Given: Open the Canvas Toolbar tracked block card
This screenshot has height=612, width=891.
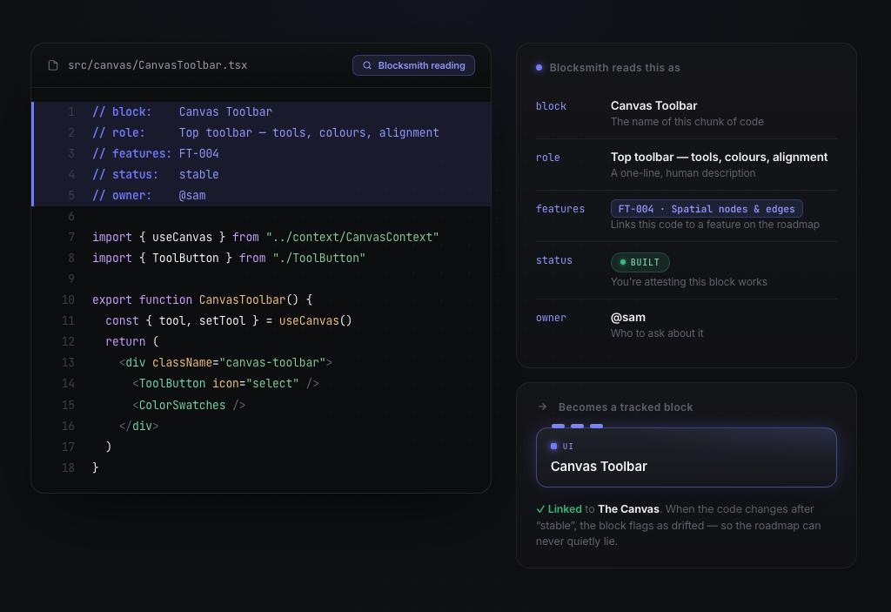Looking at the screenshot, I should (686, 457).
